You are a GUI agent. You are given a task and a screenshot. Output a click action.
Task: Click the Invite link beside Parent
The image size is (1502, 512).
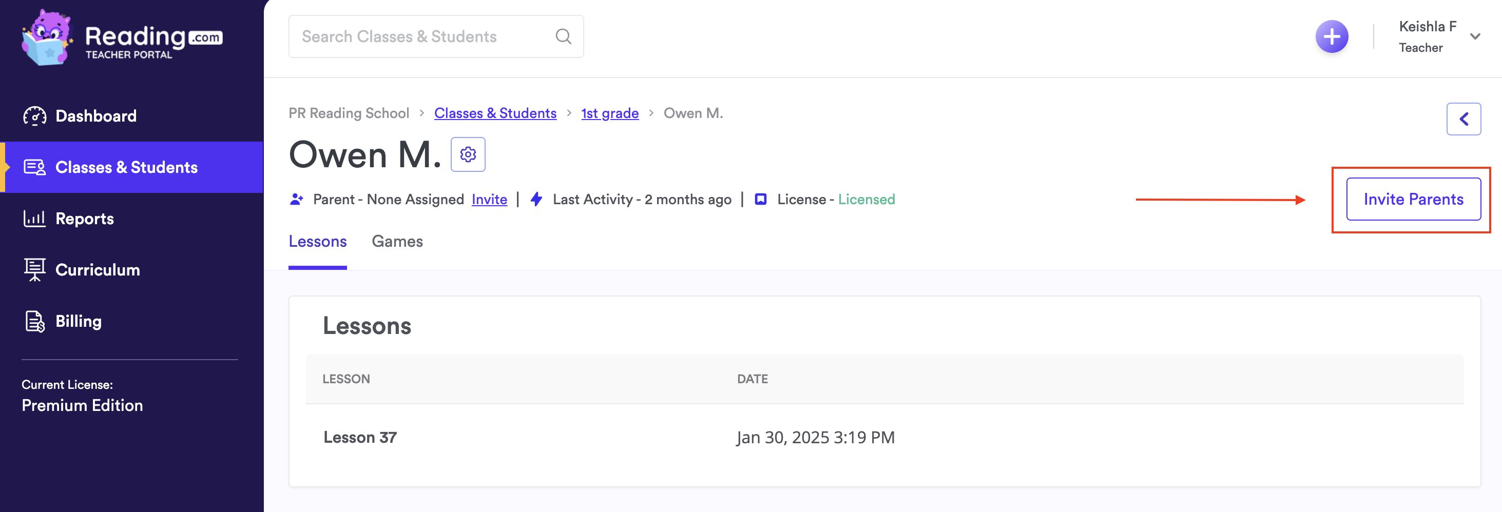[489, 199]
